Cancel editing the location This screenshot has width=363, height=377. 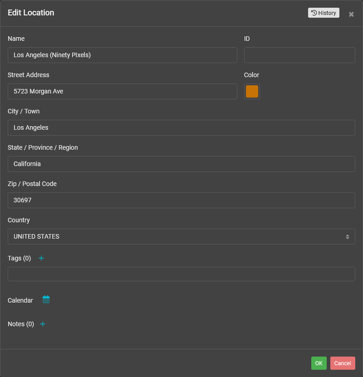pos(343,363)
